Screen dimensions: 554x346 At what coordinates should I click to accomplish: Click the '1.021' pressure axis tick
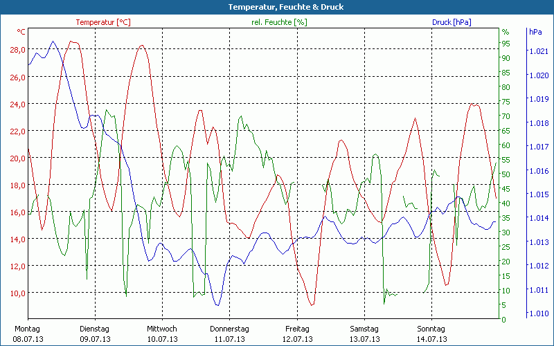click(538, 51)
